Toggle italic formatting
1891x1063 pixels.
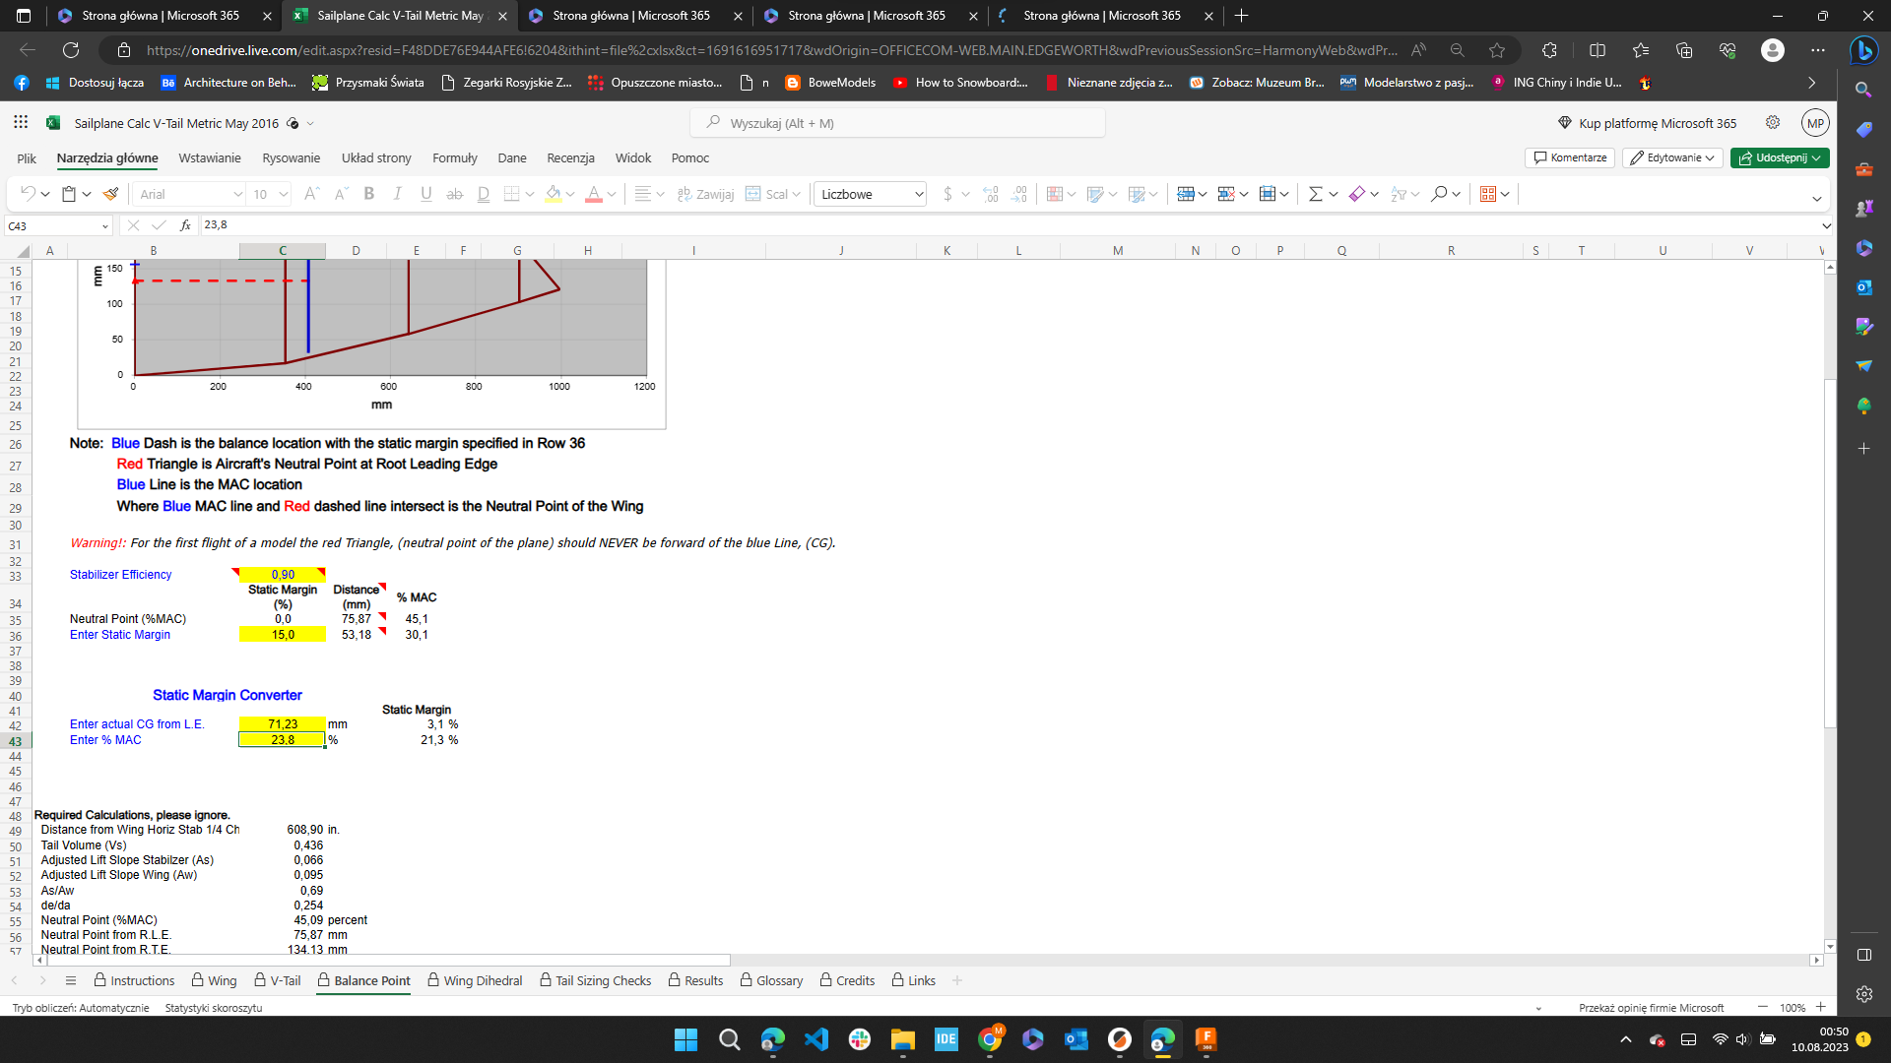(398, 194)
